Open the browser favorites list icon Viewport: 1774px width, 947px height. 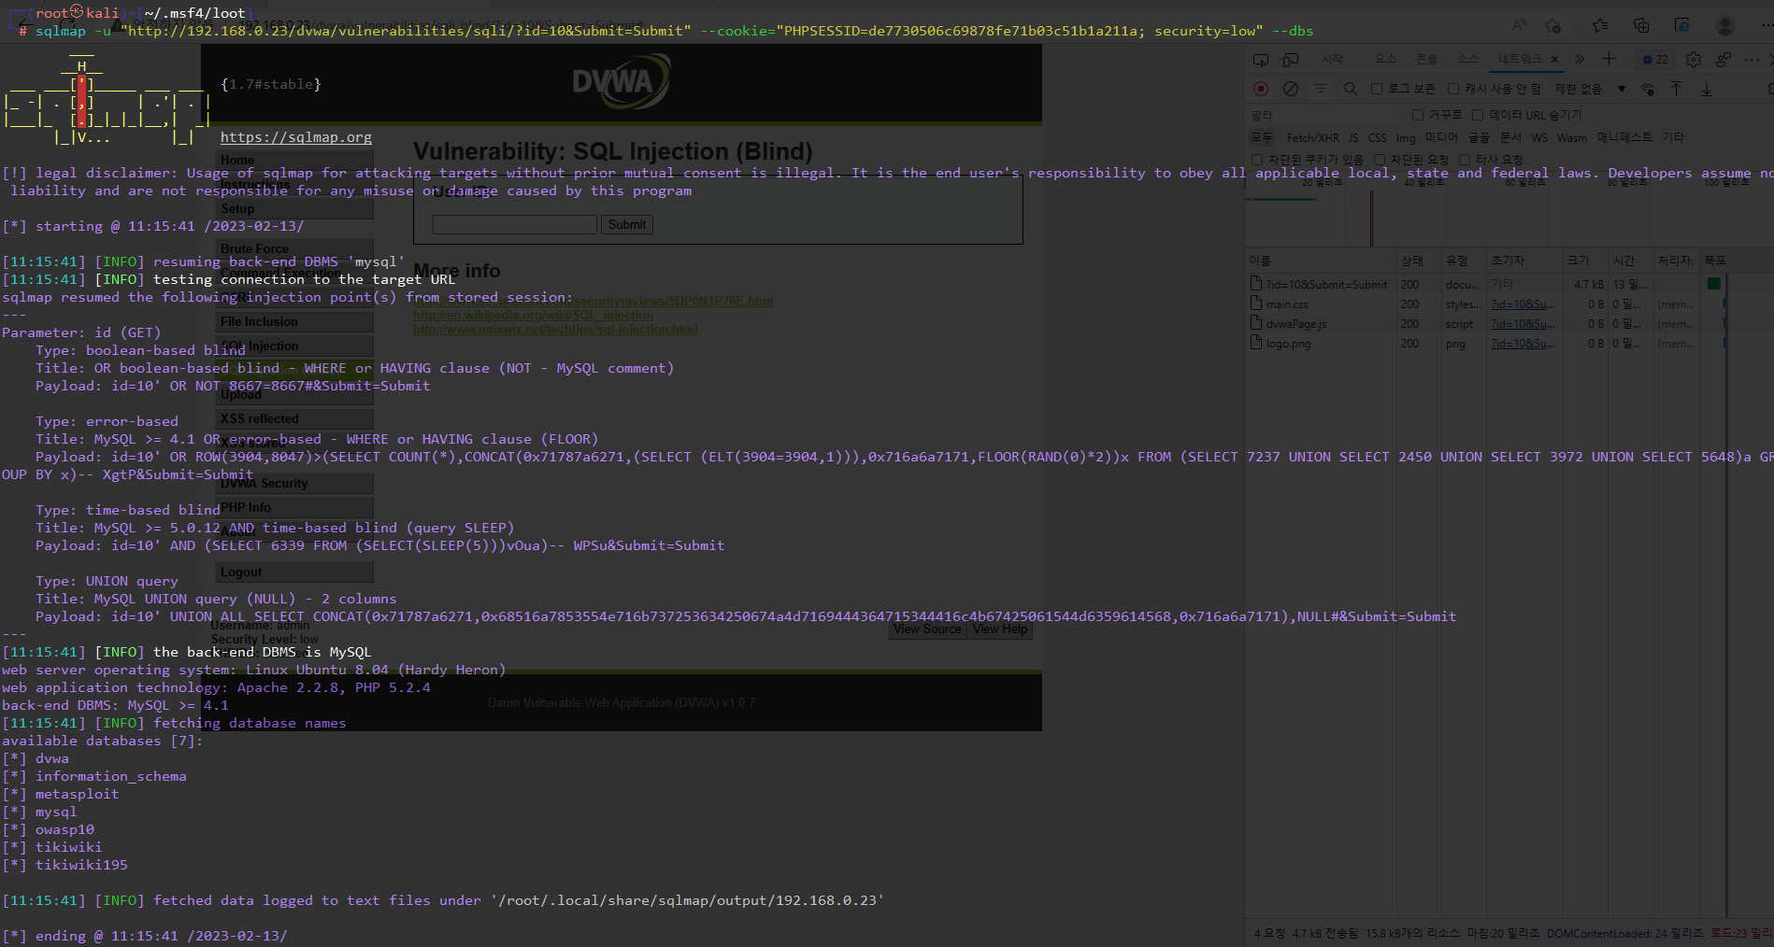(x=1600, y=25)
